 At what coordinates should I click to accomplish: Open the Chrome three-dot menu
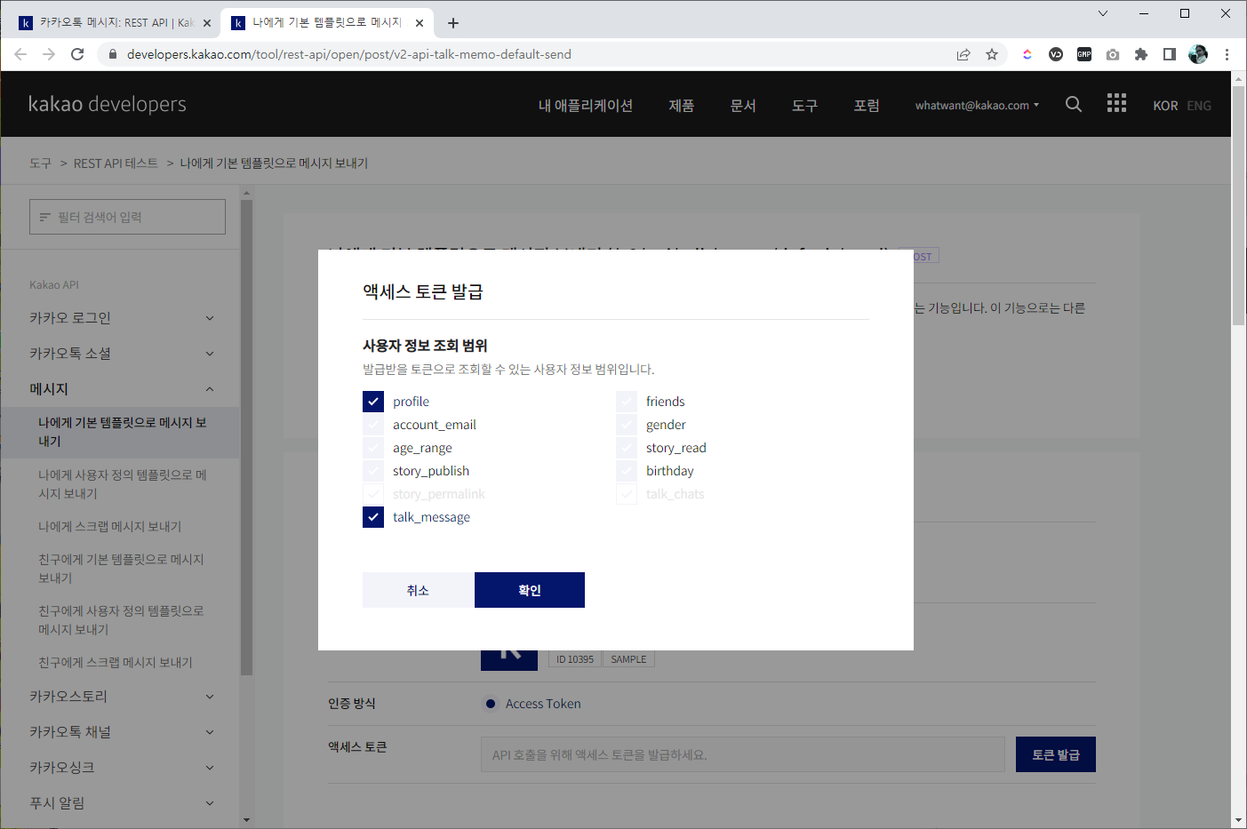click(1227, 54)
